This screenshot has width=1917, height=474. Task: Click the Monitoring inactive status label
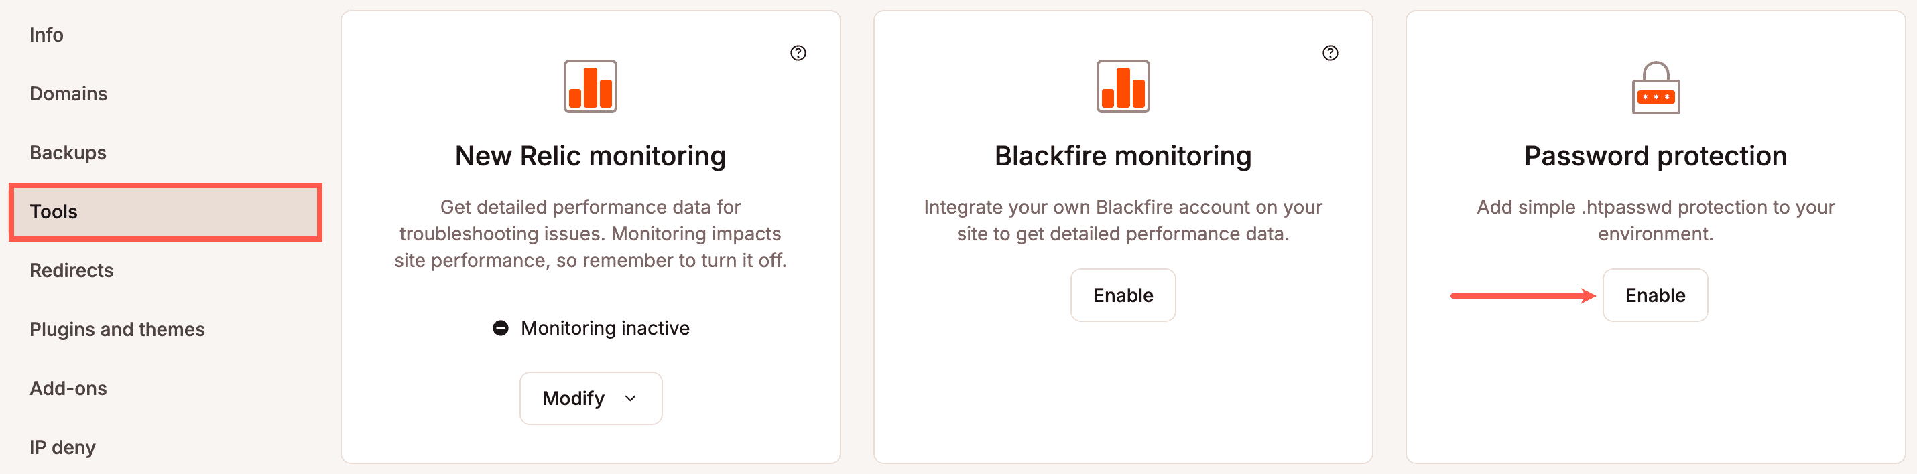coord(605,327)
